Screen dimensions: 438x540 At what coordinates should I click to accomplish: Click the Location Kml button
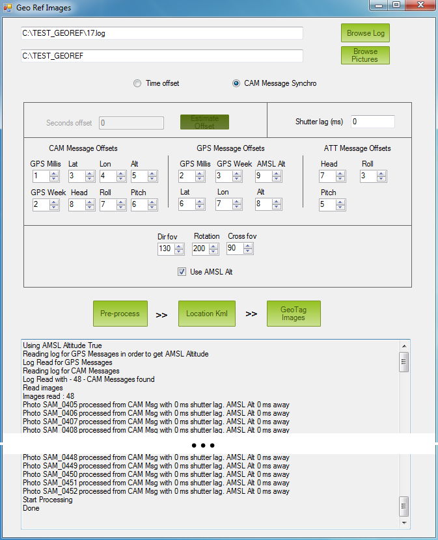206,314
